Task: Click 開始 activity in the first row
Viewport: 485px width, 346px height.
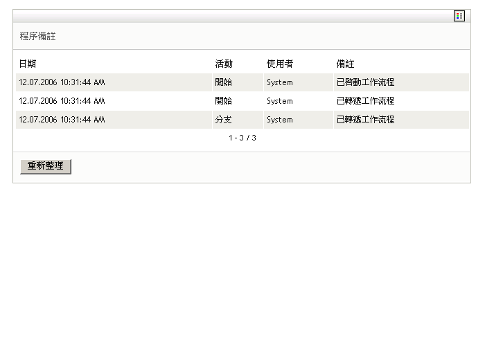Action: pos(224,82)
